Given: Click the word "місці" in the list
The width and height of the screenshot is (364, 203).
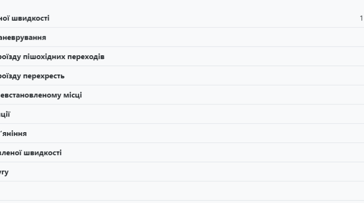Looking at the screenshot, I should pyautogui.click(x=72, y=95).
